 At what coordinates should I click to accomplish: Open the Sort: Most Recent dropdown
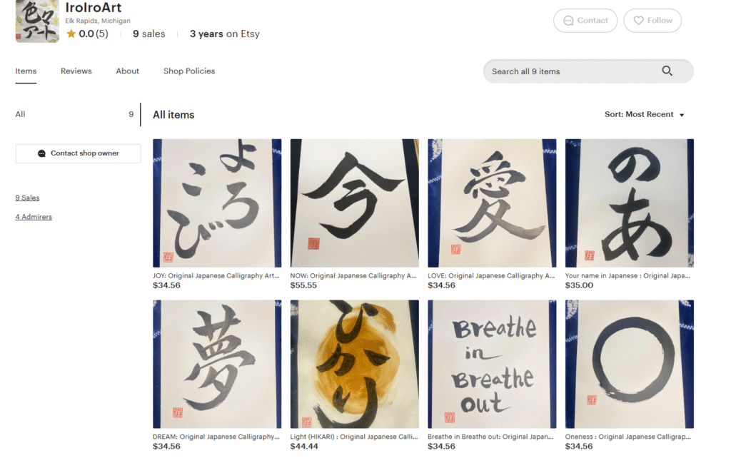click(645, 115)
